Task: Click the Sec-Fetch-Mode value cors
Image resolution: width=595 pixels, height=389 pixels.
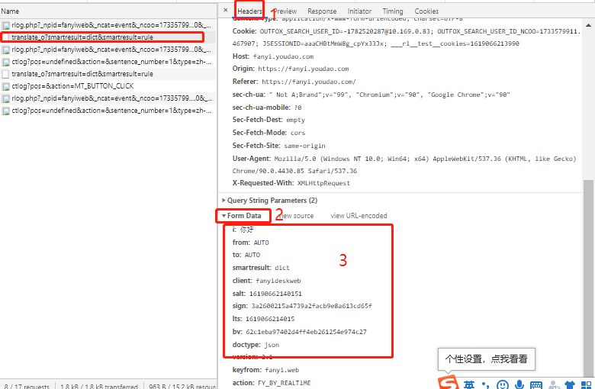Action: pyautogui.click(x=297, y=133)
